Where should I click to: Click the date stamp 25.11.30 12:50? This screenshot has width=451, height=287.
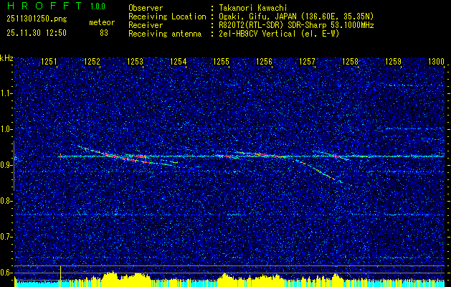(x=37, y=33)
